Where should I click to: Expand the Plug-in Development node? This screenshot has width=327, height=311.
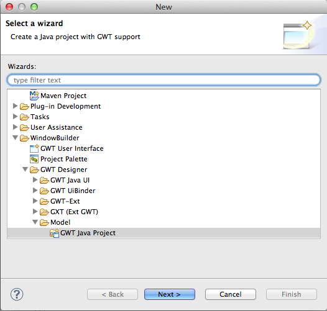click(x=15, y=106)
